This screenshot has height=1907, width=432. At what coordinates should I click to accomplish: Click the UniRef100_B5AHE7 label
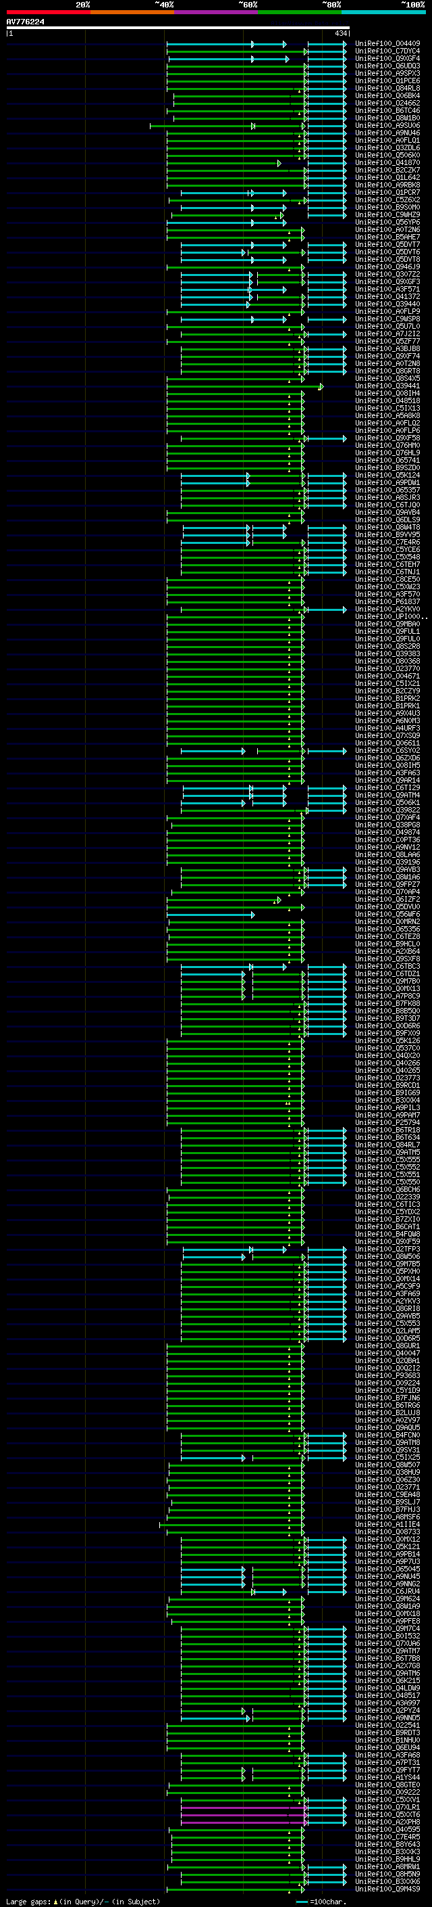coord(387,237)
